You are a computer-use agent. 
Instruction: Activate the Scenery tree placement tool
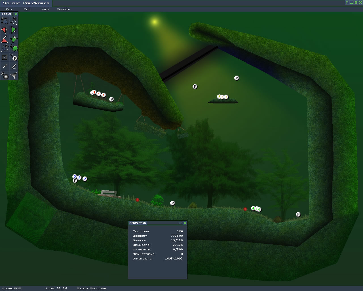[x=14, y=48]
